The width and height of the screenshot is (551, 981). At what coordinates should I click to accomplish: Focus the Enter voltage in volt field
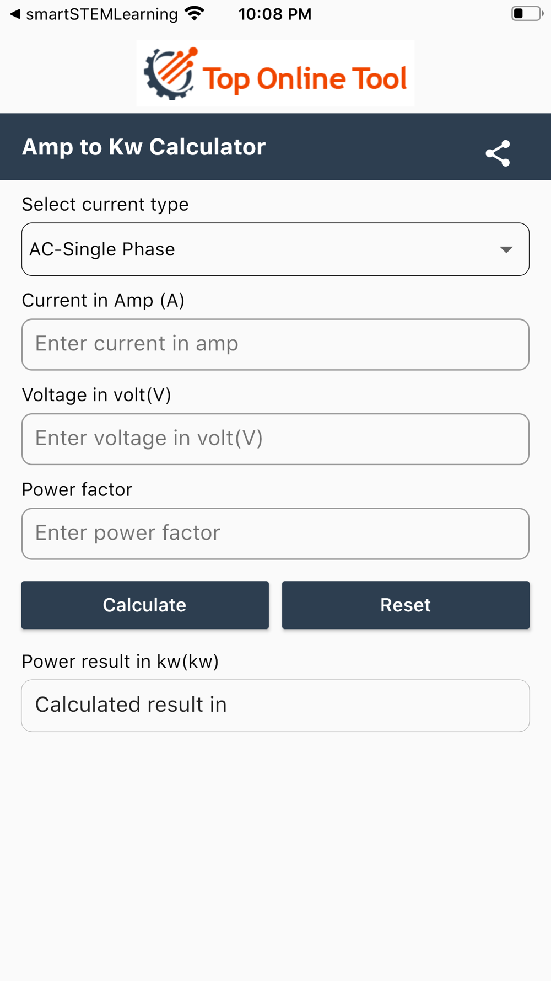(x=275, y=439)
